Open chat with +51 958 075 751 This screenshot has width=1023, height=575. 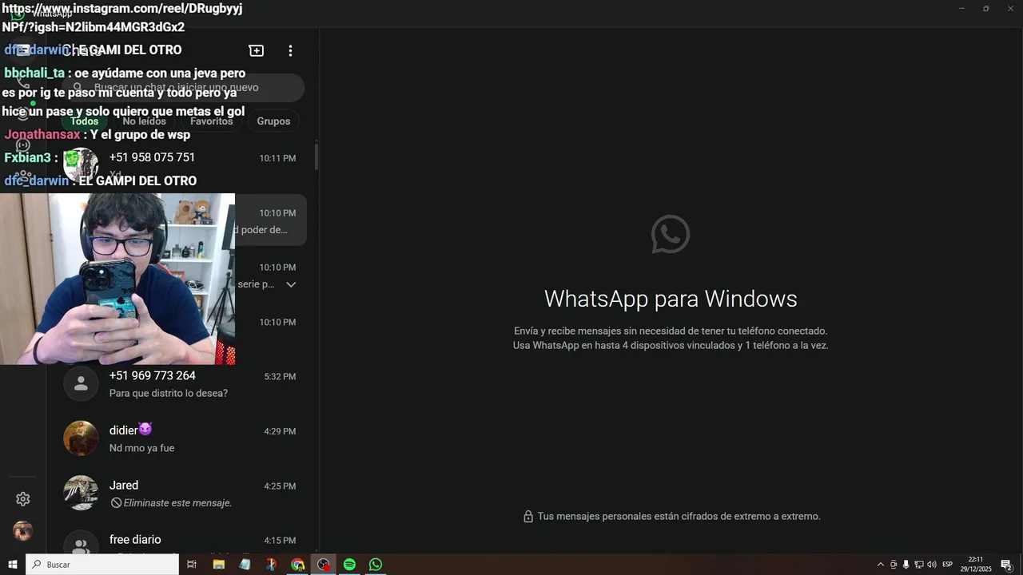pyautogui.click(x=184, y=165)
